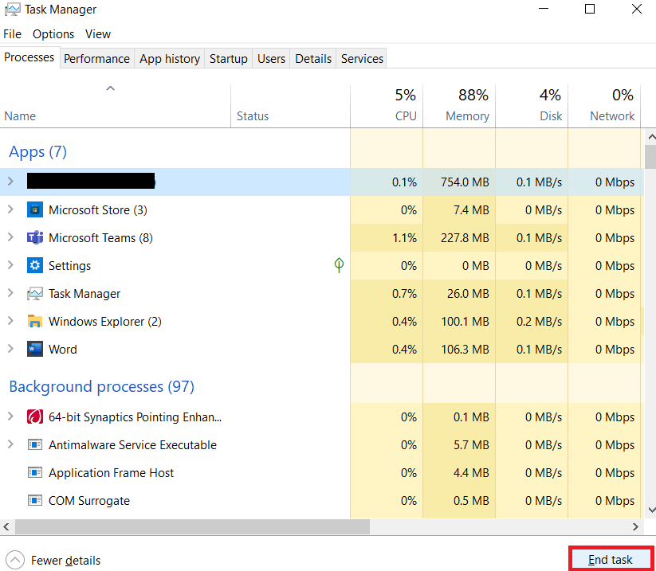This screenshot has width=656, height=571.
Task: Click the COM Surrogate icon
Action: point(35,500)
